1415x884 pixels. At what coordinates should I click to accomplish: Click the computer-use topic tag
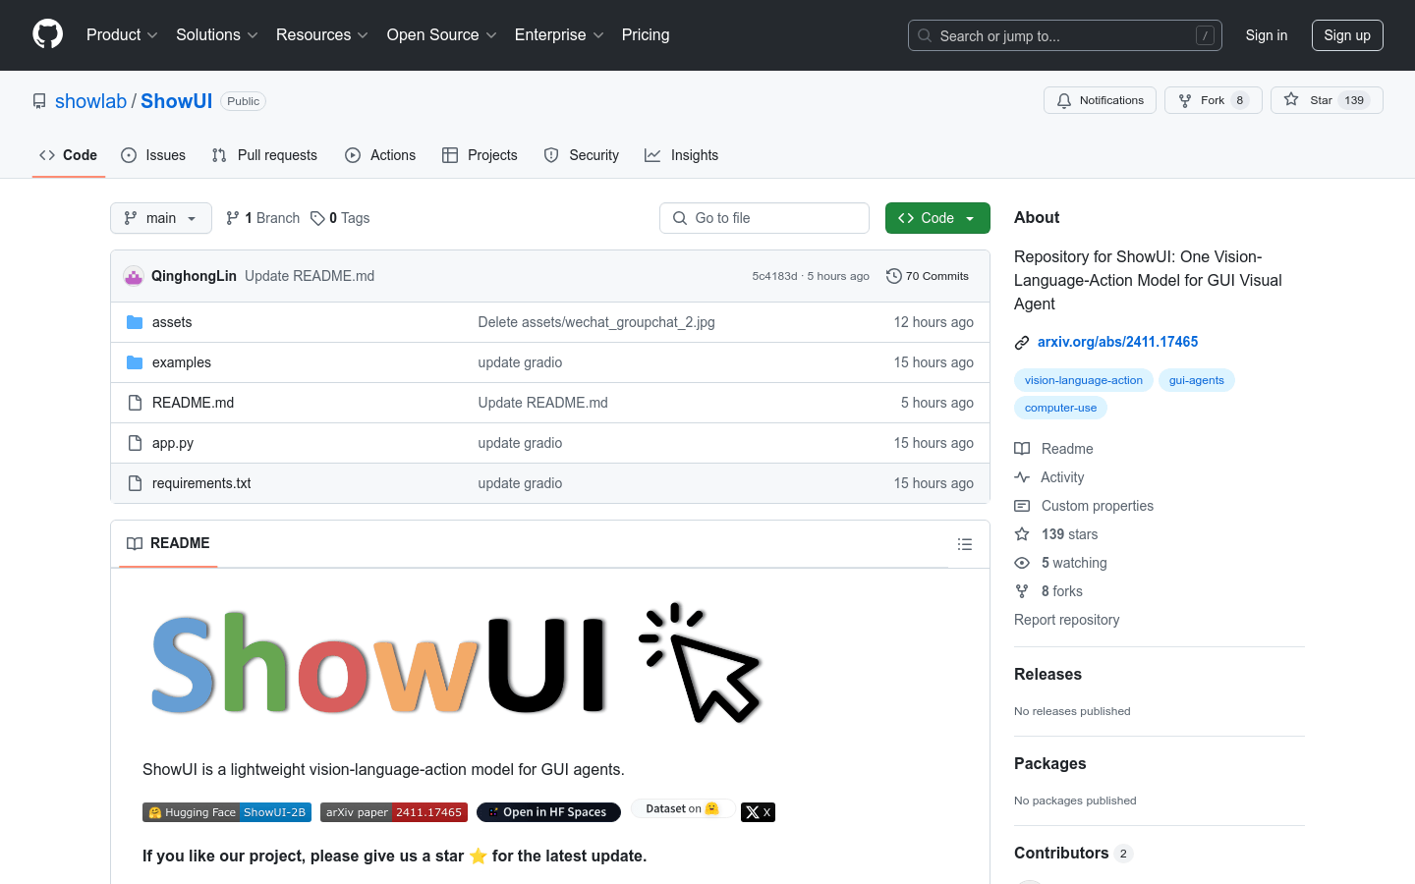tap(1060, 408)
